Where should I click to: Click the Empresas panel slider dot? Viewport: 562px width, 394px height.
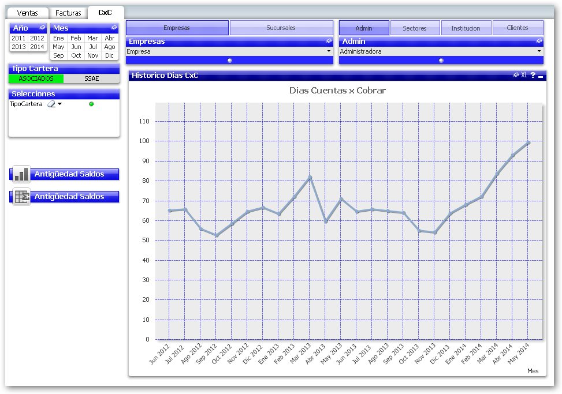click(x=230, y=61)
